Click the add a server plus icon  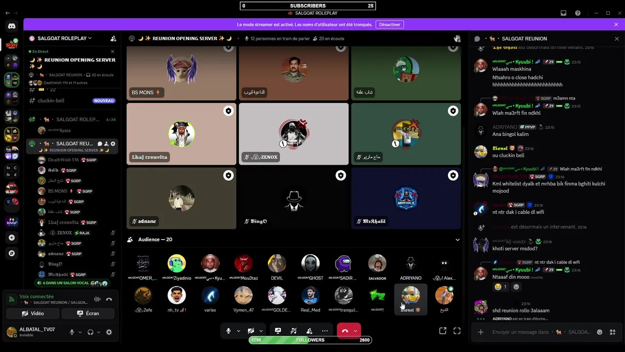pos(12,238)
